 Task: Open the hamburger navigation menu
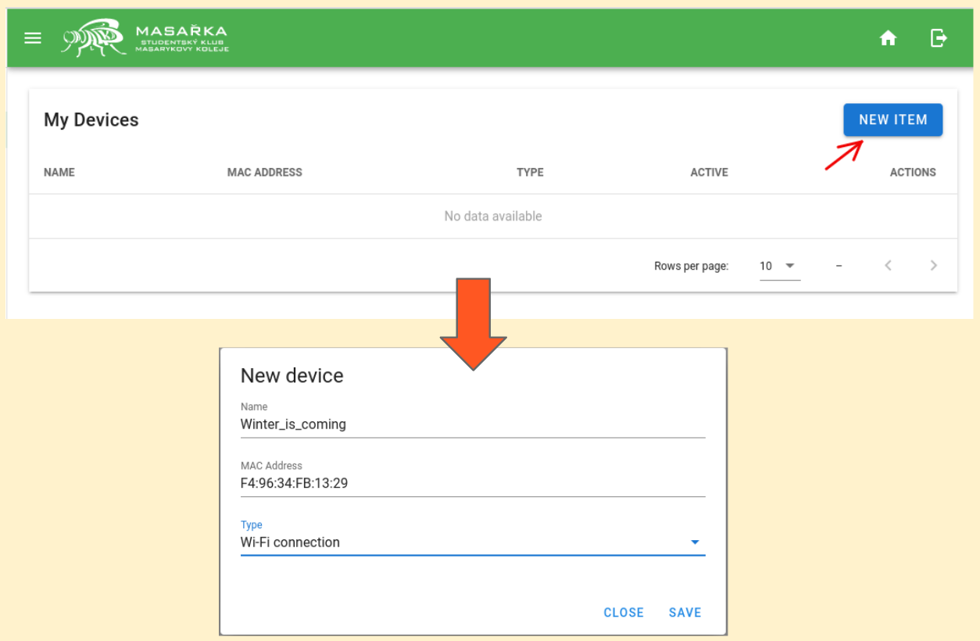coord(33,38)
